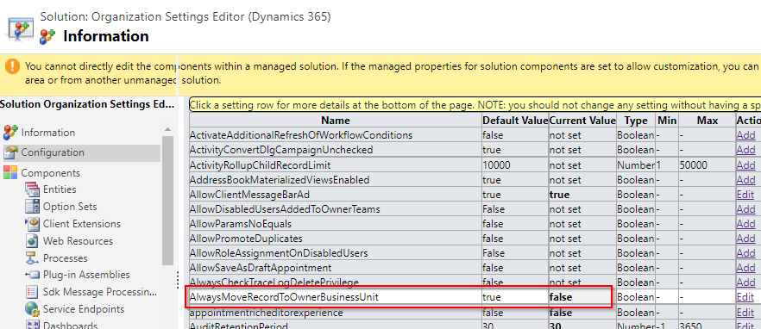761x329 pixels.
Task: Open Sdk Message Processing Steps item
Action: point(100,292)
